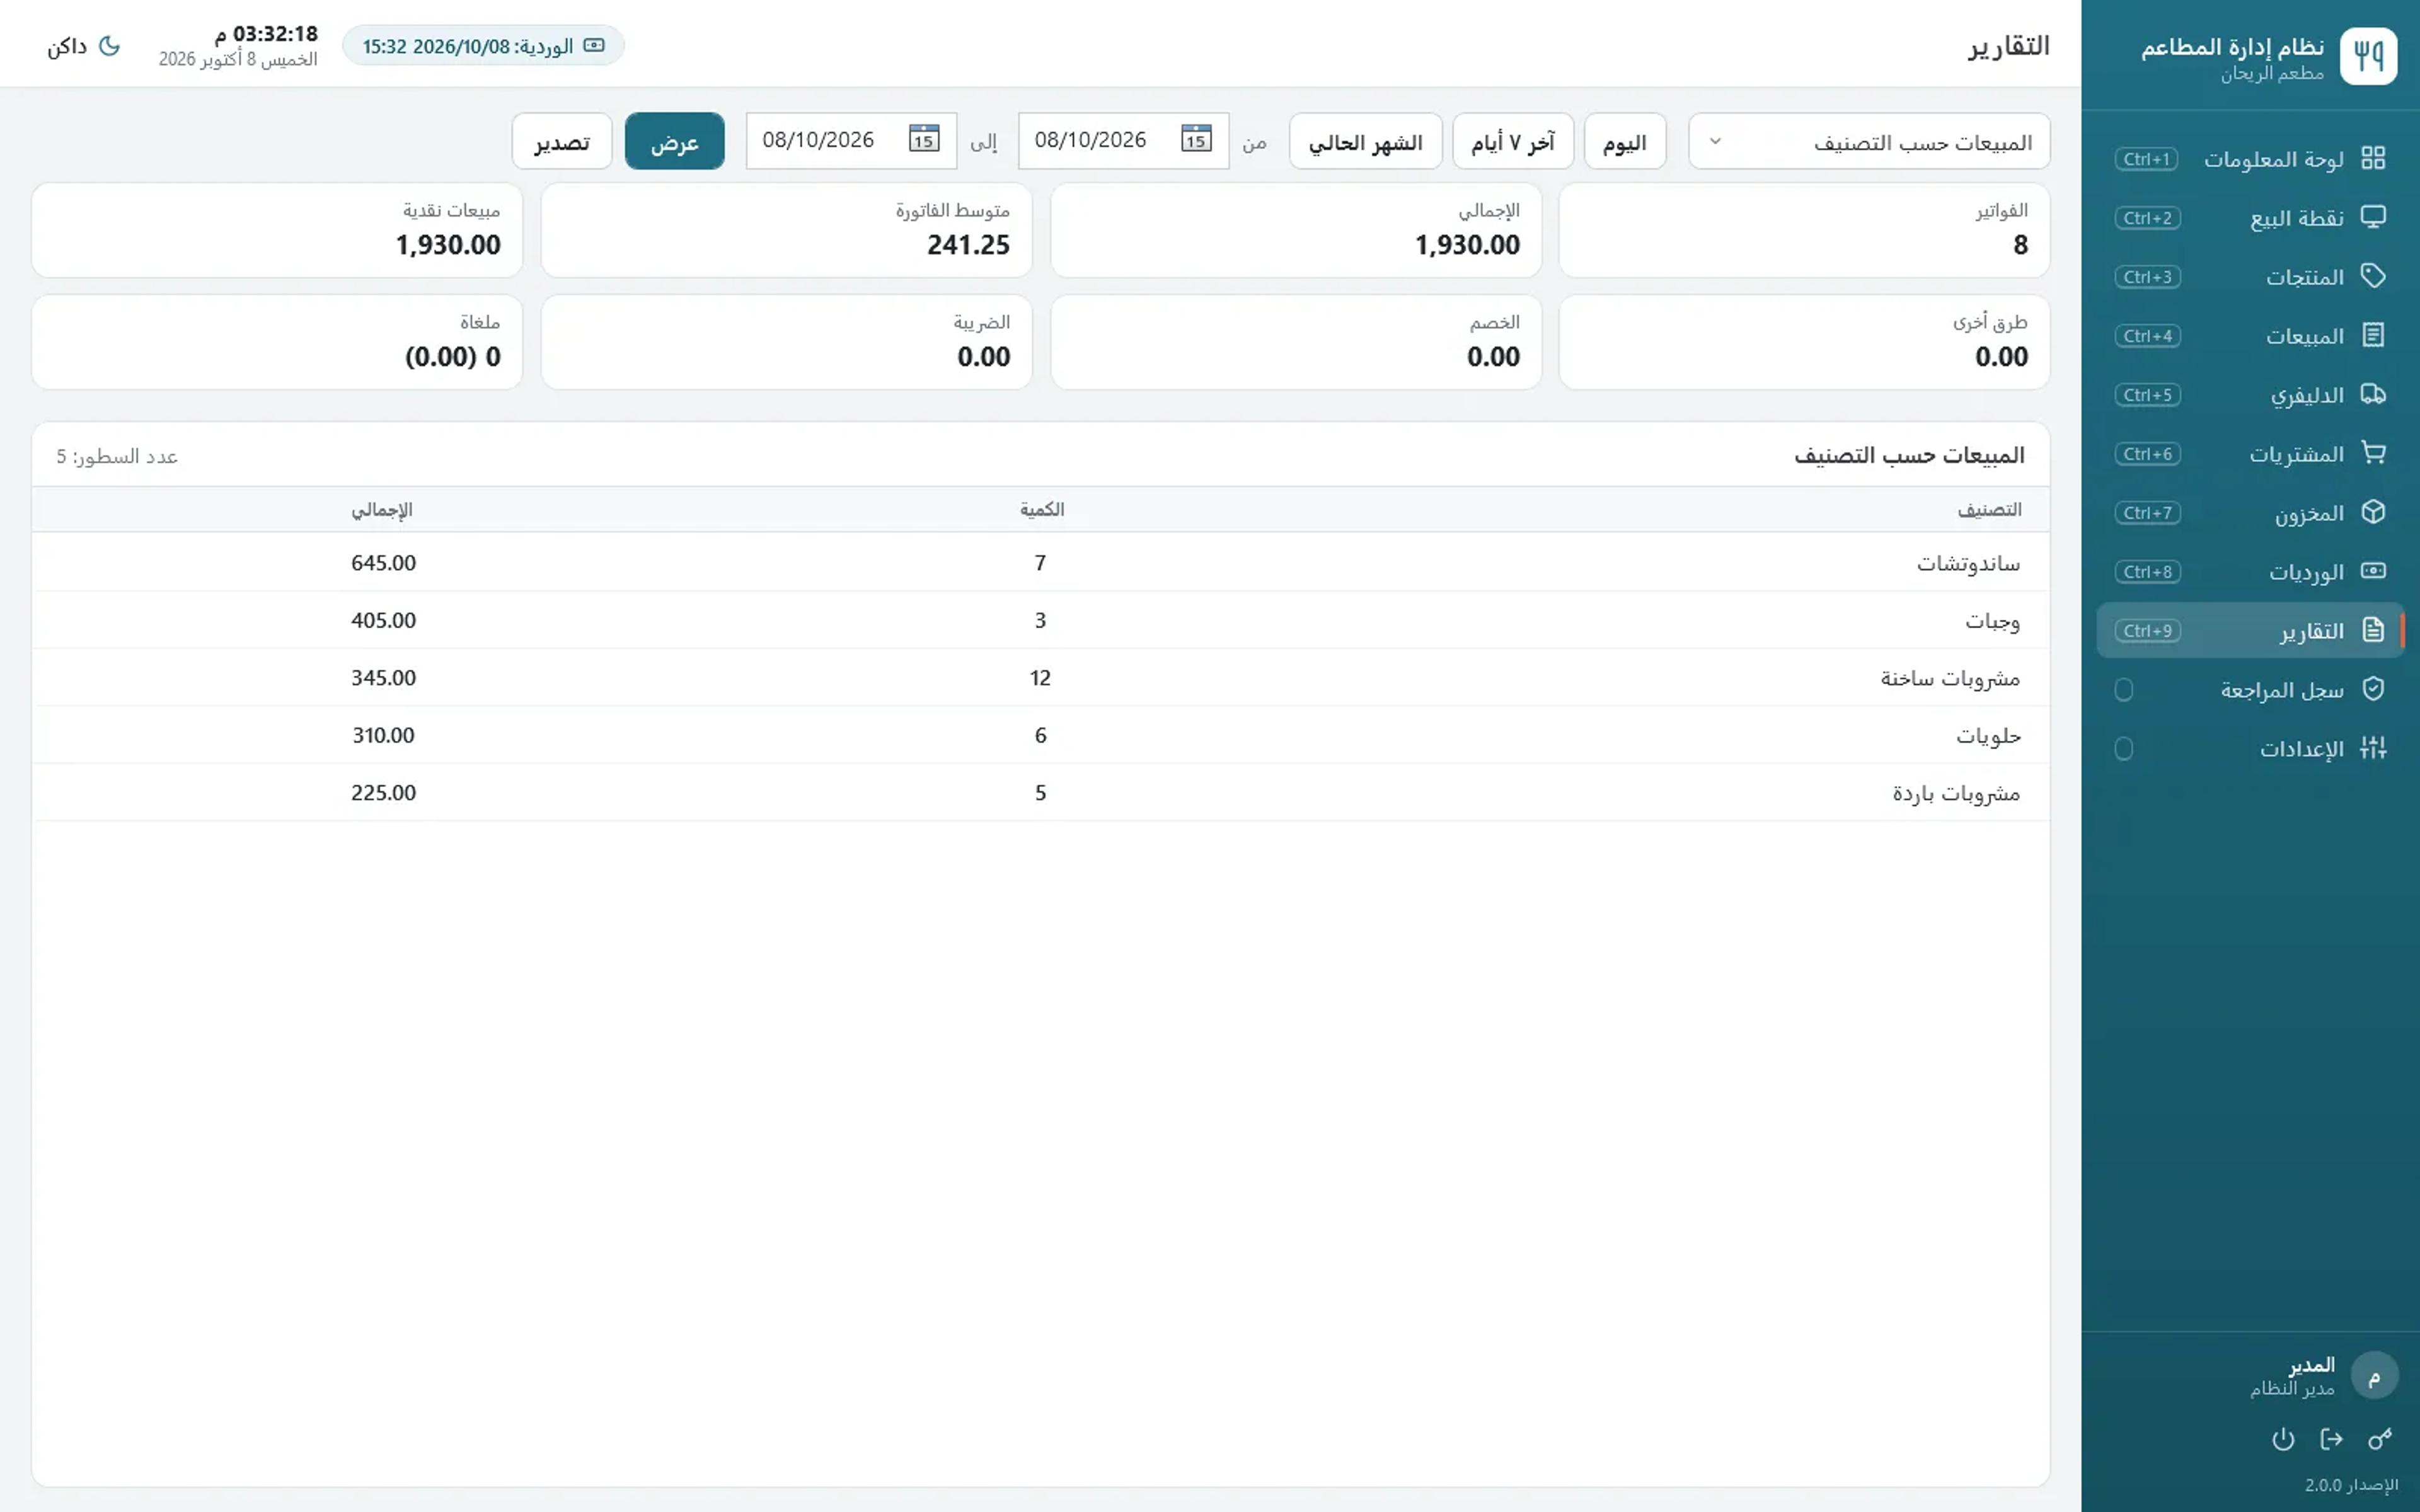
Task: Select the ساندوتشات table row
Action: [x=1041, y=563]
